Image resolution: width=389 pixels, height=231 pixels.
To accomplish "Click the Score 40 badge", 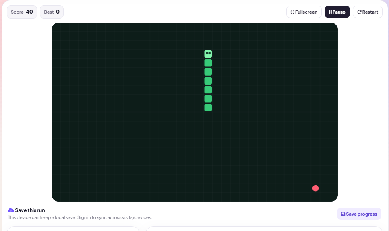I will (x=22, y=12).
